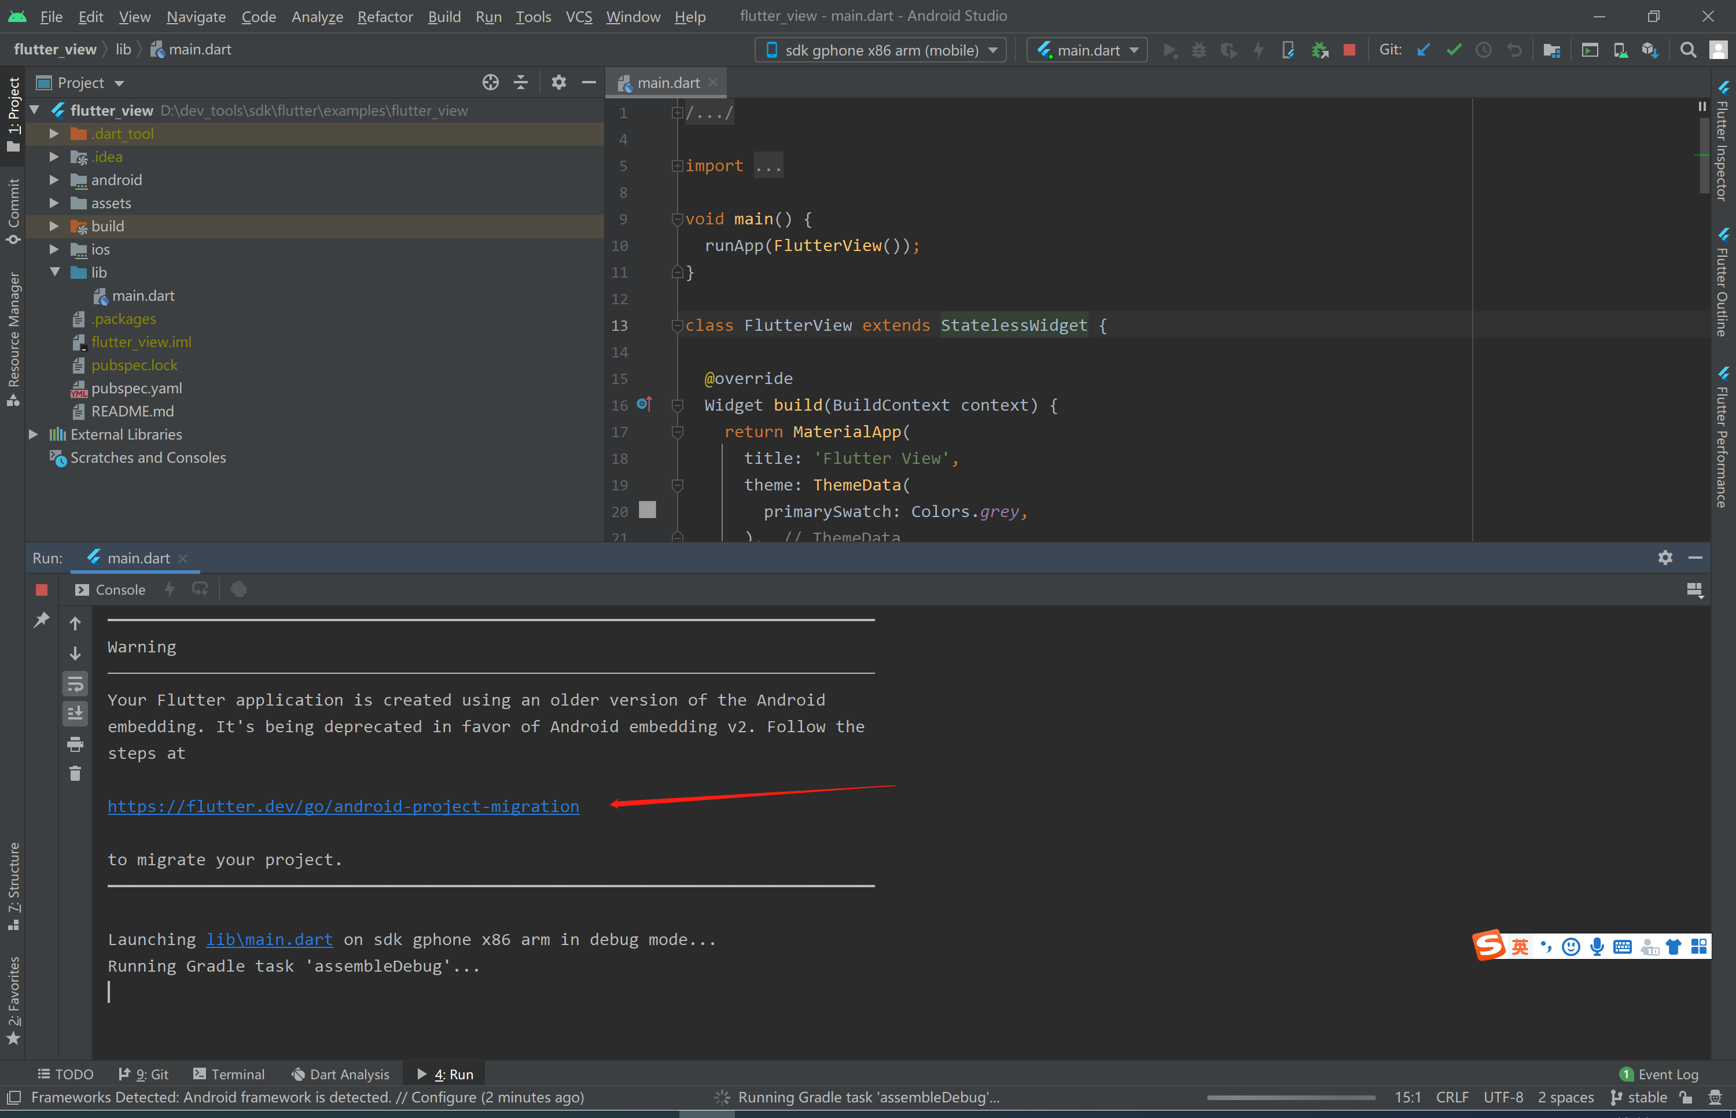
Task: Open TODO tool window button
Action: click(x=65, y=1073)
